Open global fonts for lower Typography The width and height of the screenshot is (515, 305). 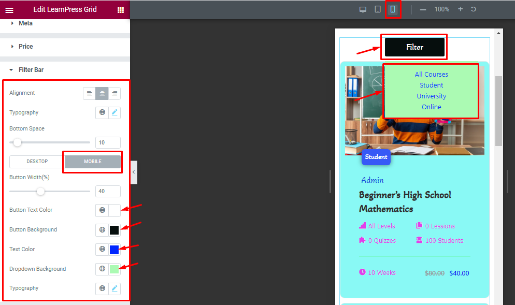102,288
